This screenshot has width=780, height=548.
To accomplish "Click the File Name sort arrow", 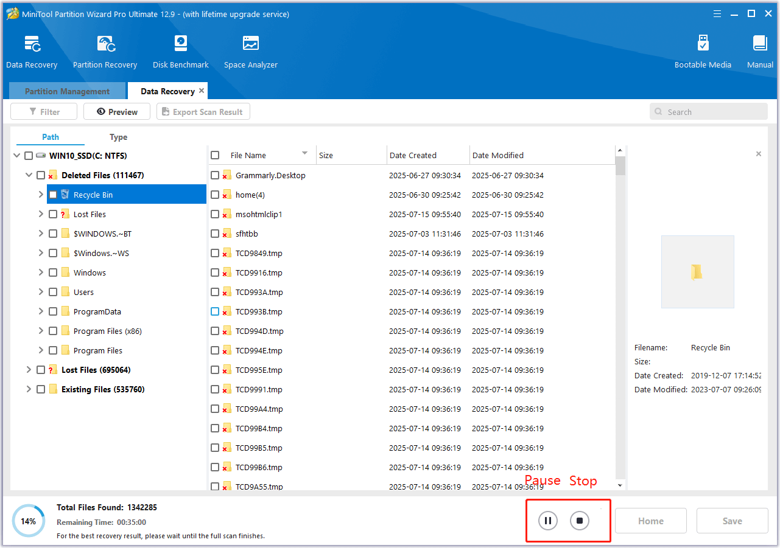I will tap(304, 153).
